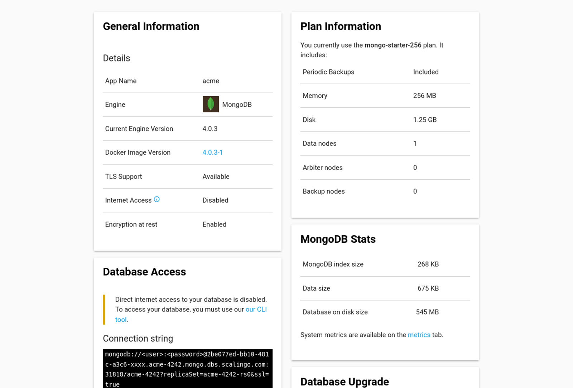Open Docker image version 4.0.3-1 link
The height and width of the screenshot is (388, 573).
(x=212, y=152)
